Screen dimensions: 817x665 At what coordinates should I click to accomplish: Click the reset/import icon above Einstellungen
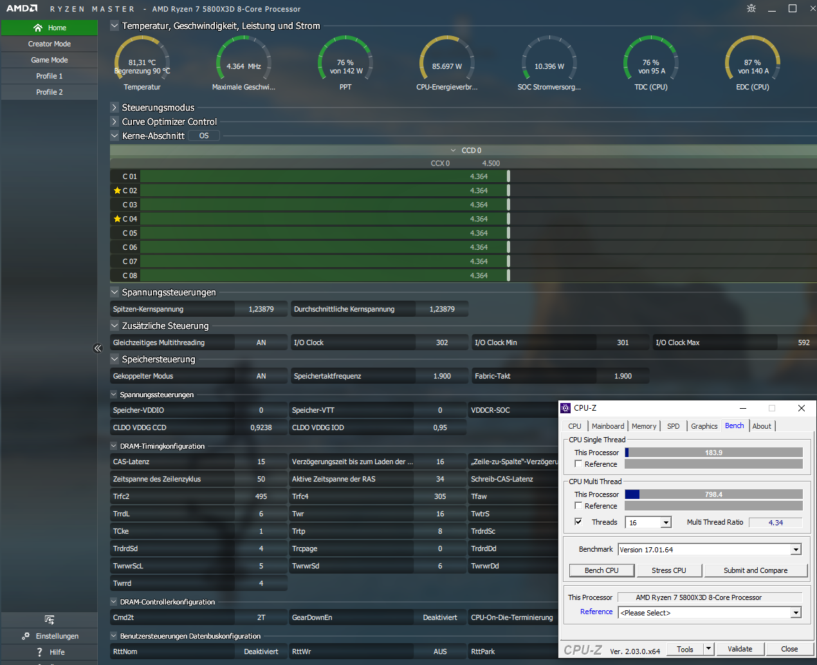click(x=50, y=620)
